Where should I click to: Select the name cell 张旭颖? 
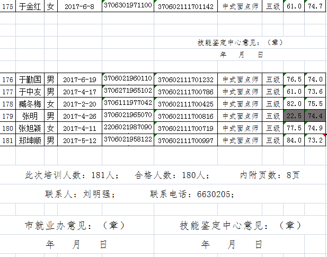pos(30,128)
